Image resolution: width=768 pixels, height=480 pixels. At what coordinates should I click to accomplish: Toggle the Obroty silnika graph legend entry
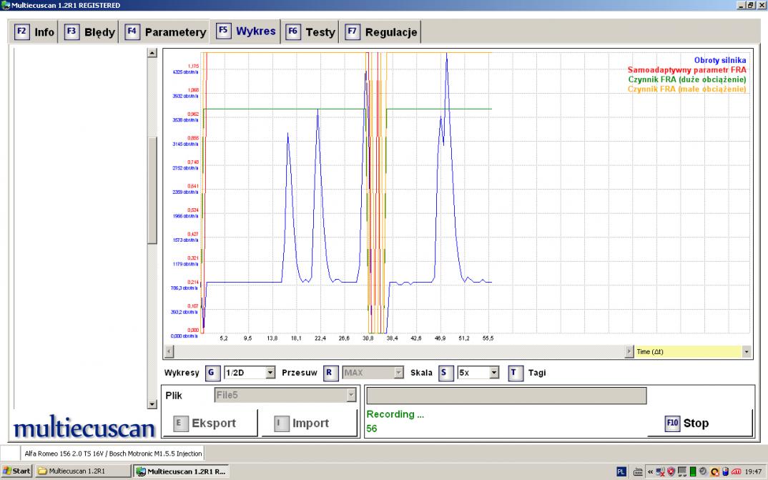pos(719,61)
